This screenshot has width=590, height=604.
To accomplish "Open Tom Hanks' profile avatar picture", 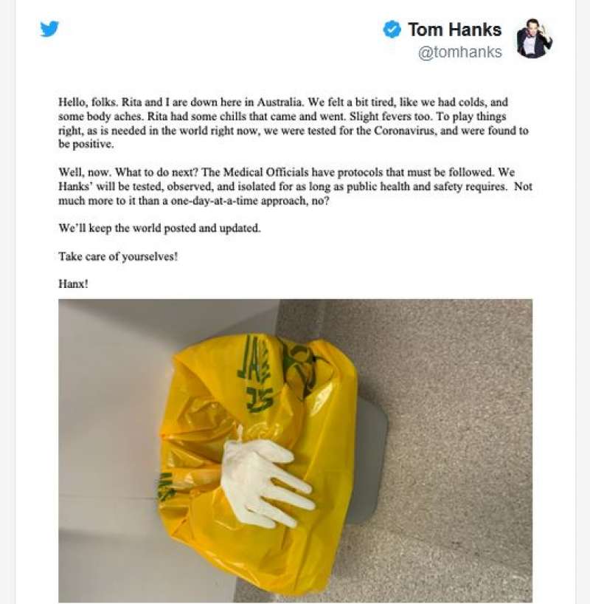I will click(x=534, y=38).
